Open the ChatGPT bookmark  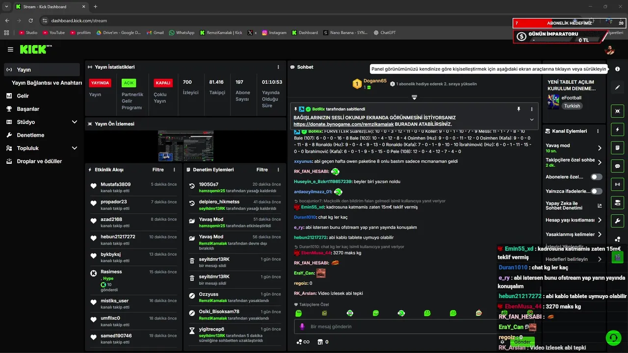(x=384, y=32)
